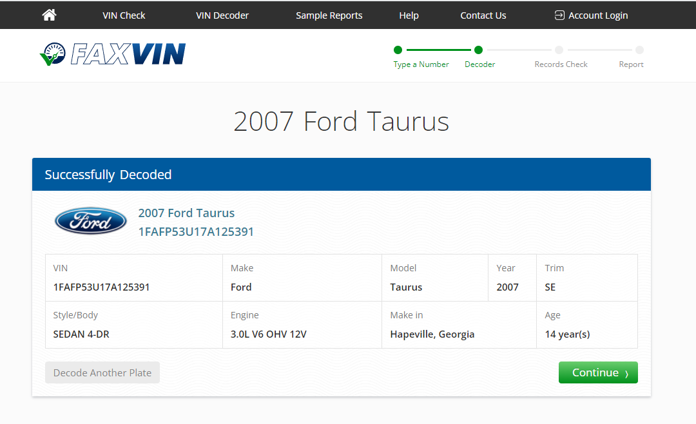
Task: Click the Trim value SE
Action: click(550, 287)
